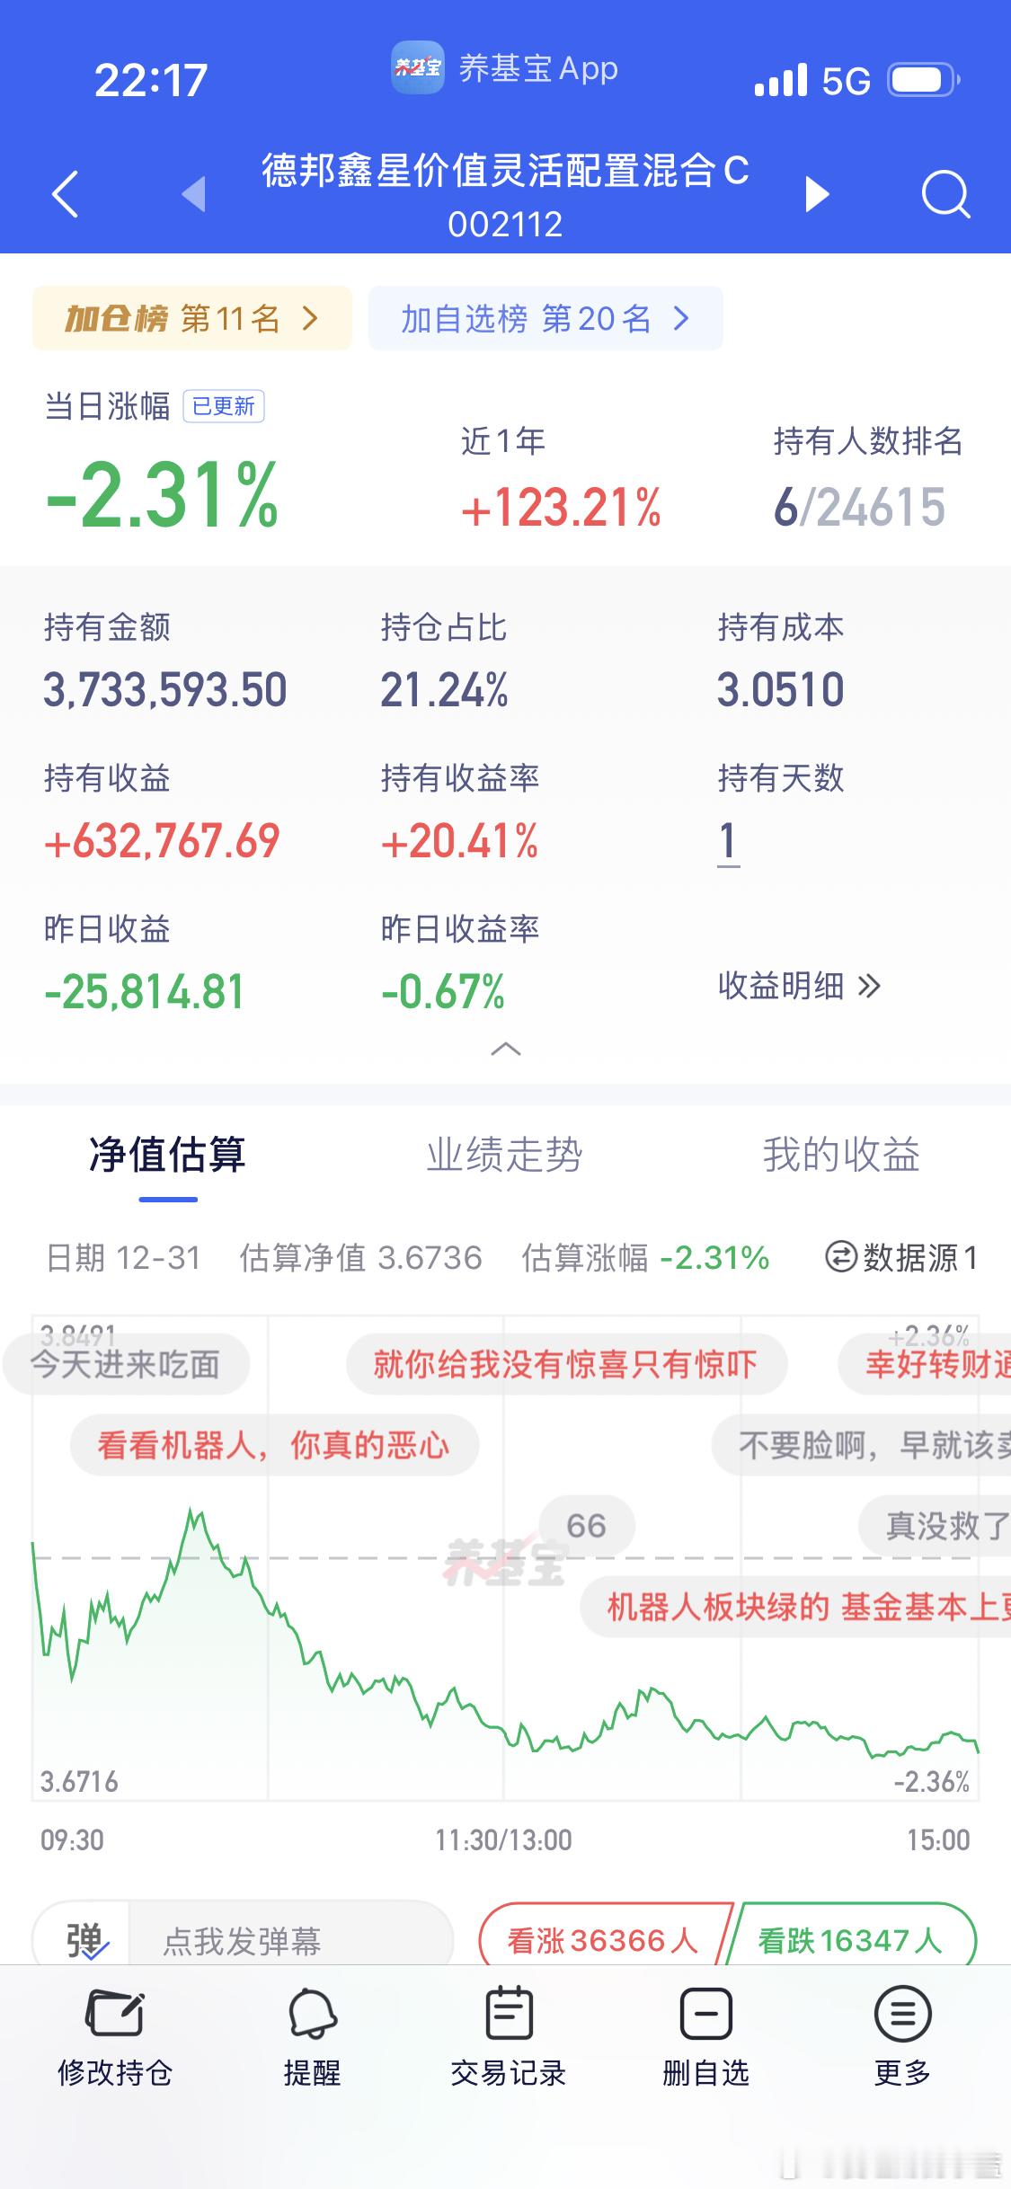The width and height of the screenshot is (1011, 2189).
Task: Tap 持有人数排名 value 6/24615
Action: (859, 508)
